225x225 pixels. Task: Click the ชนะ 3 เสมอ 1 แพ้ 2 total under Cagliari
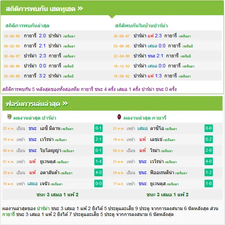(x=167, y=195)
